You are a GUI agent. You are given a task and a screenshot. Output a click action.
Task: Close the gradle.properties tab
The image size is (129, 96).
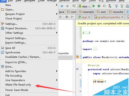(x=122, y=17)
